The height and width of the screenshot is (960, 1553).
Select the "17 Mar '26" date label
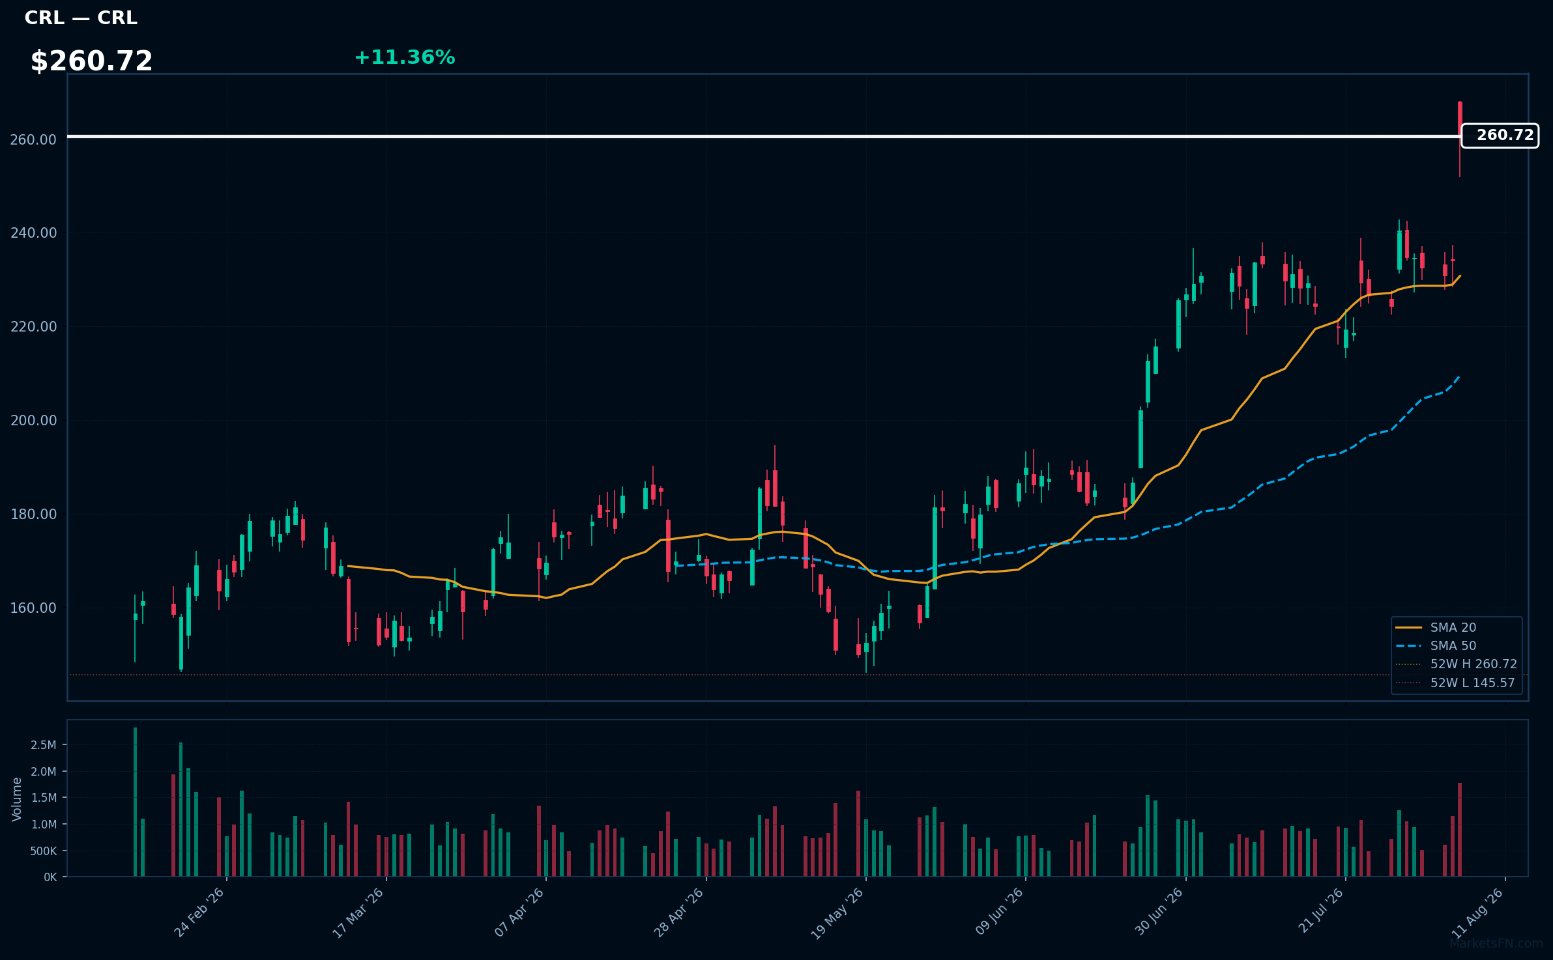(358, 912)
